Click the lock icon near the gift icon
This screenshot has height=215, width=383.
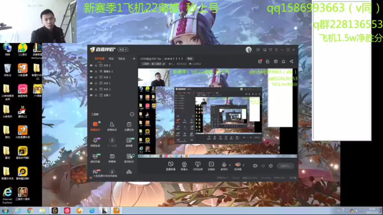(268, 62)
